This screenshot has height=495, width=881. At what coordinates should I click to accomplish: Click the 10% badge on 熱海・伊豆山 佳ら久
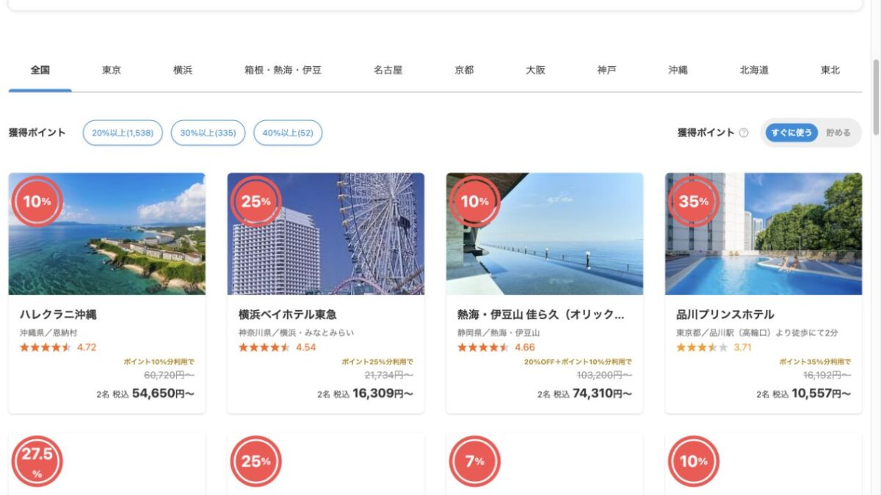coord(474,201)
